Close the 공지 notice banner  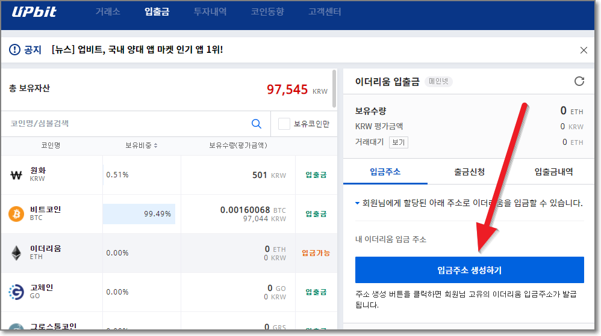tap(584, 50)
